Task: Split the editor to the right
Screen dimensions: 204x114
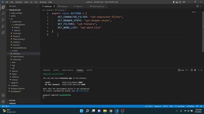Action: 198,6
